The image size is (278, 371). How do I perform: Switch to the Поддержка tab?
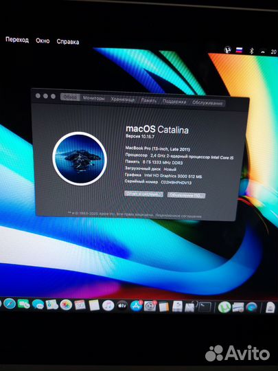pos(174,101)
